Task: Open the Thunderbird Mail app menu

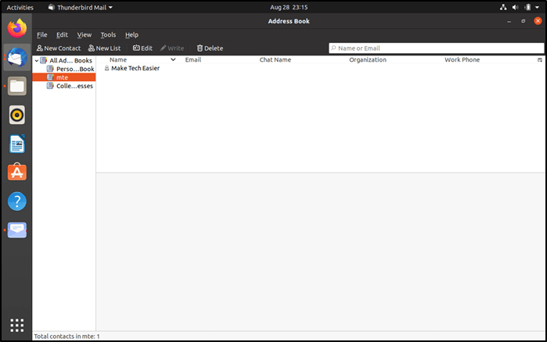Action: (x=81, y=7)
